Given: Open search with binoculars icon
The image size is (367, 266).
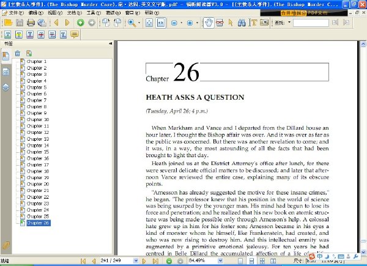Looking at the screenshot, I should (x=242, y=23).
